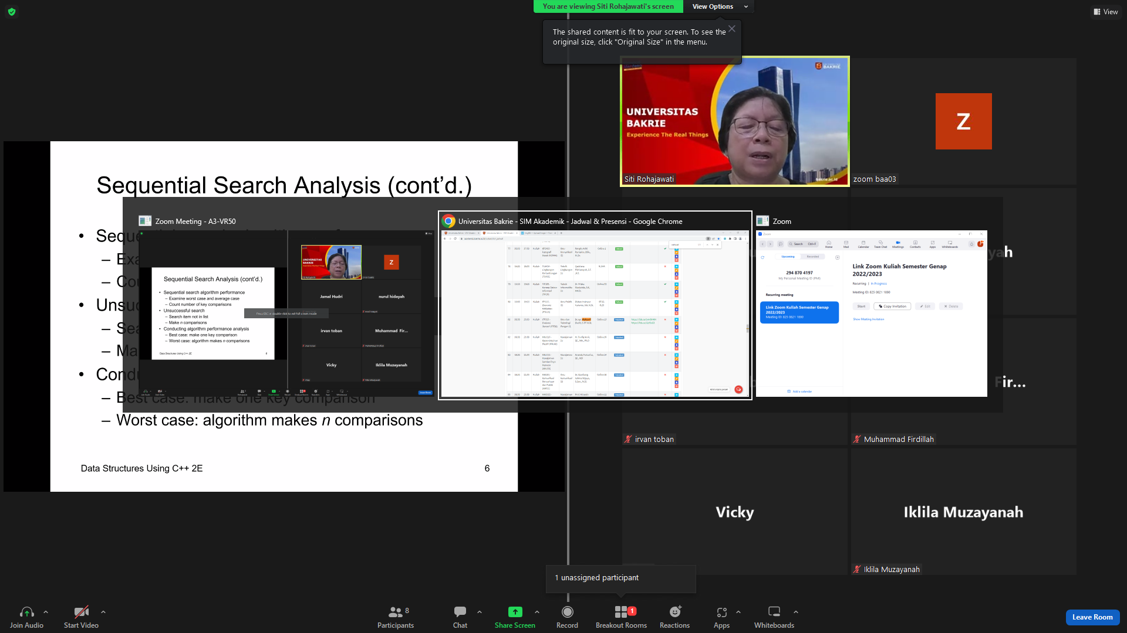
Task: Click the slide footer 'Data Structures Using C++ 2E'
Action: 142,468
